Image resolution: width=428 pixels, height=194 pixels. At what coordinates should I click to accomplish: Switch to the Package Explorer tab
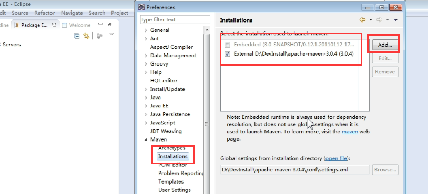coord(34,25)
